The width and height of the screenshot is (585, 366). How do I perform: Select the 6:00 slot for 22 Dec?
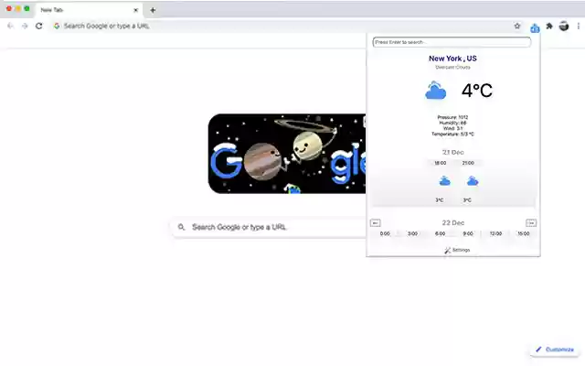tap(440, 234)
